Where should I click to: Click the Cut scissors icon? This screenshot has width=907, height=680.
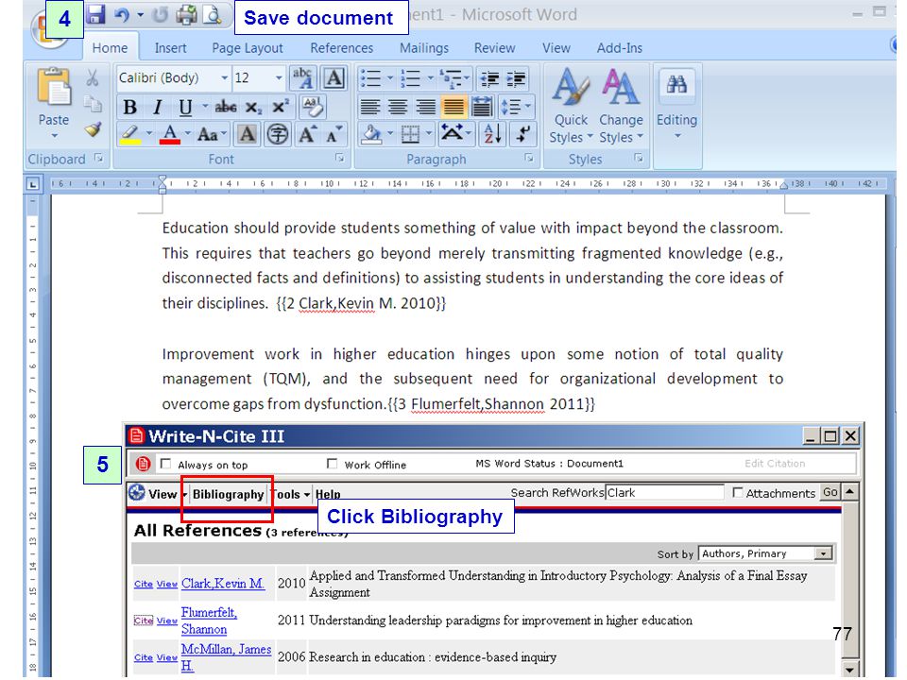tap(92, 78)
